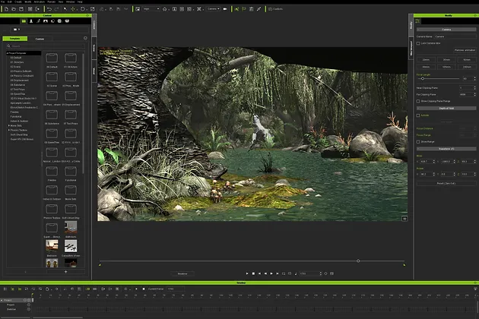The image size is (479, 319).
Task: Add content with the plus button
Action: (x=65, y=272)
